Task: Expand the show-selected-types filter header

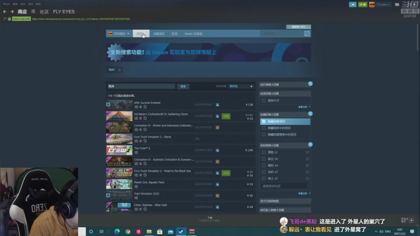Action: (285, 201)
